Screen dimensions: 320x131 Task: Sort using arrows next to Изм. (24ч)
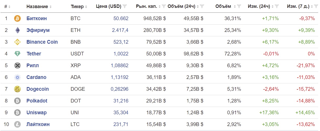click(273, 7)
